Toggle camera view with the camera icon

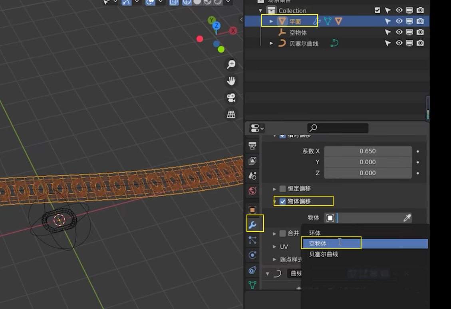click(x=231, y=98)
